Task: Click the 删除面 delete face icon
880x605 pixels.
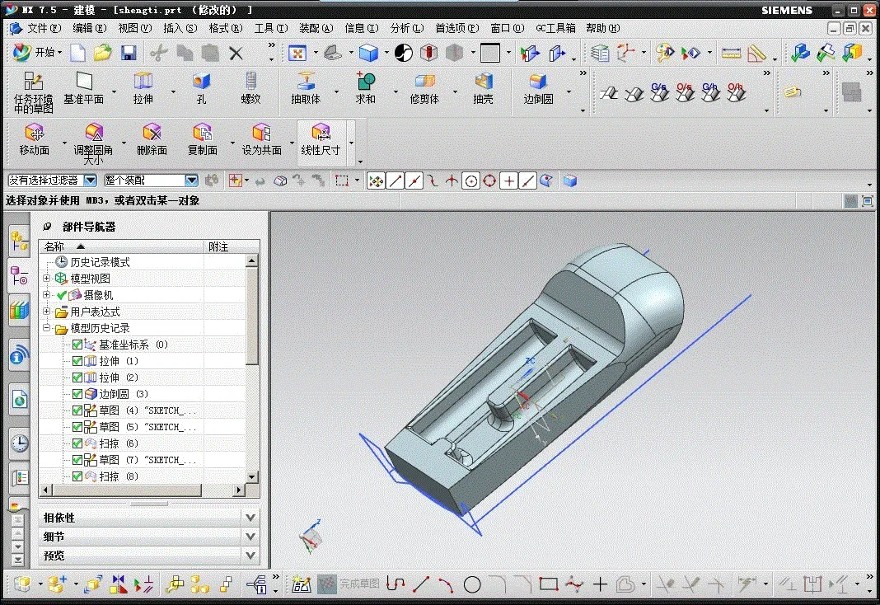Action: tap(152, 134)
